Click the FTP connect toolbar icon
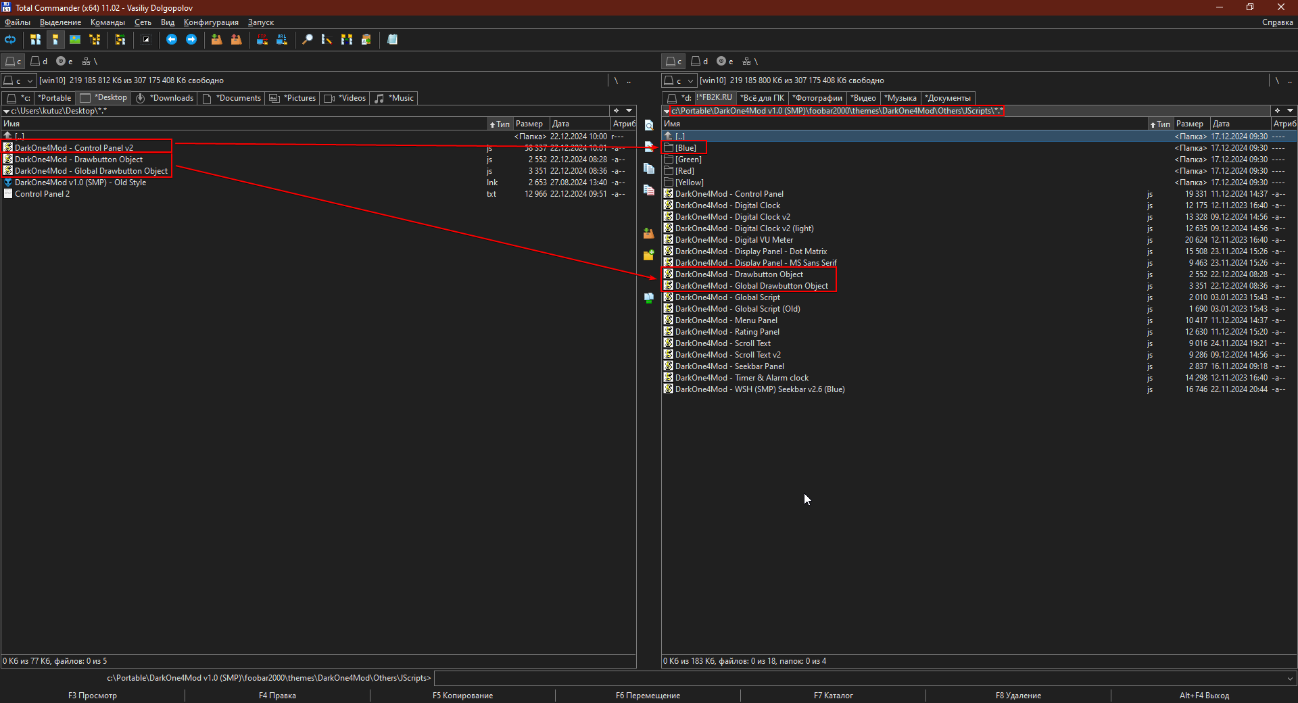Screen dimensions: 1298x703 262,40
